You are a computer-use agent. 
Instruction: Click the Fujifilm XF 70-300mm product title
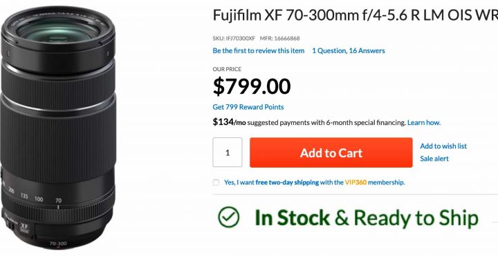(356, 15)
